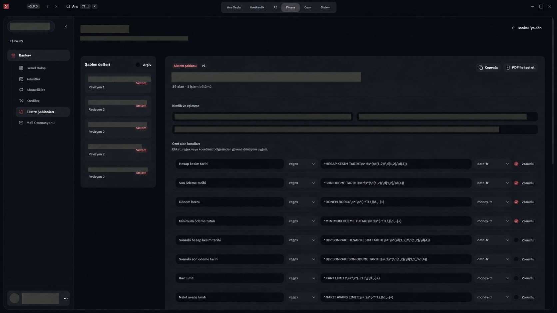Switch to the Oyun tab
The width and height of the screenshot is (557, 313).
[x=308, y=7]
